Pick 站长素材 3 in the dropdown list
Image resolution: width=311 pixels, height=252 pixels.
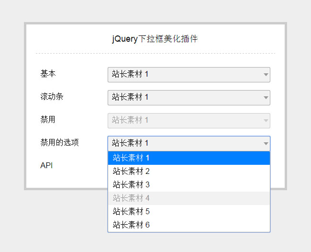pos(189,185)
